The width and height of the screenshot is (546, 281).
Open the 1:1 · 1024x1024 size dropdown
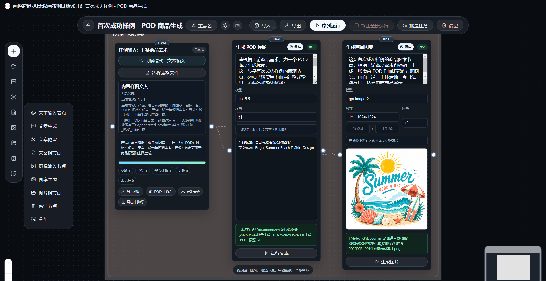coord(373,117)
